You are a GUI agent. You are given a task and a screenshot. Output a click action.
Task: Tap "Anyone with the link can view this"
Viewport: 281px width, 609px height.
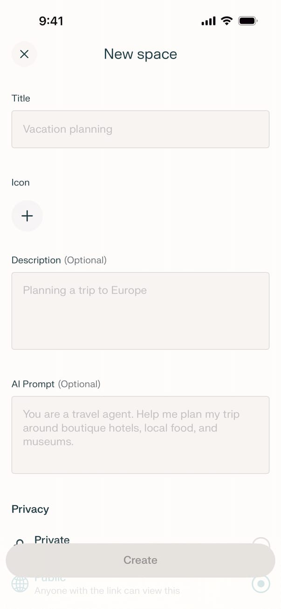(x=107, y=591)
